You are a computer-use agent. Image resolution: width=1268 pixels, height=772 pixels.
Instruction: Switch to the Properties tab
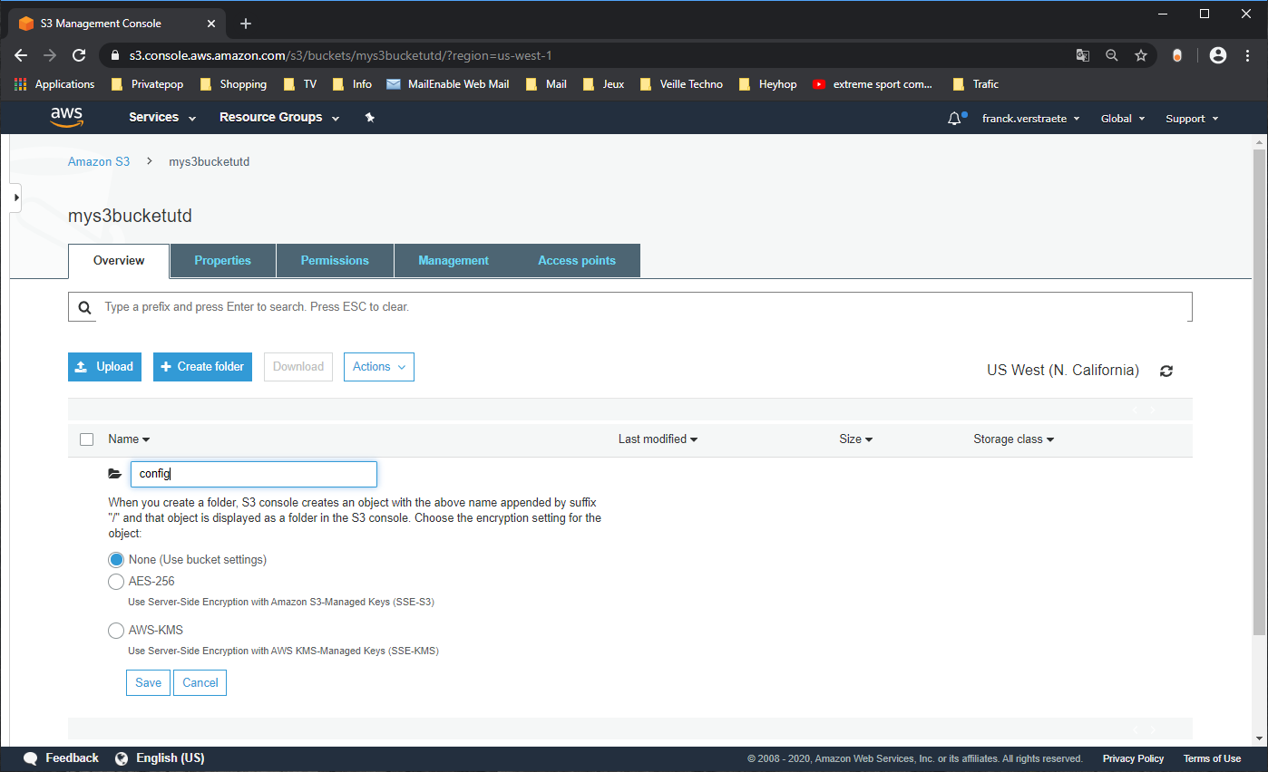coord(222,261)
